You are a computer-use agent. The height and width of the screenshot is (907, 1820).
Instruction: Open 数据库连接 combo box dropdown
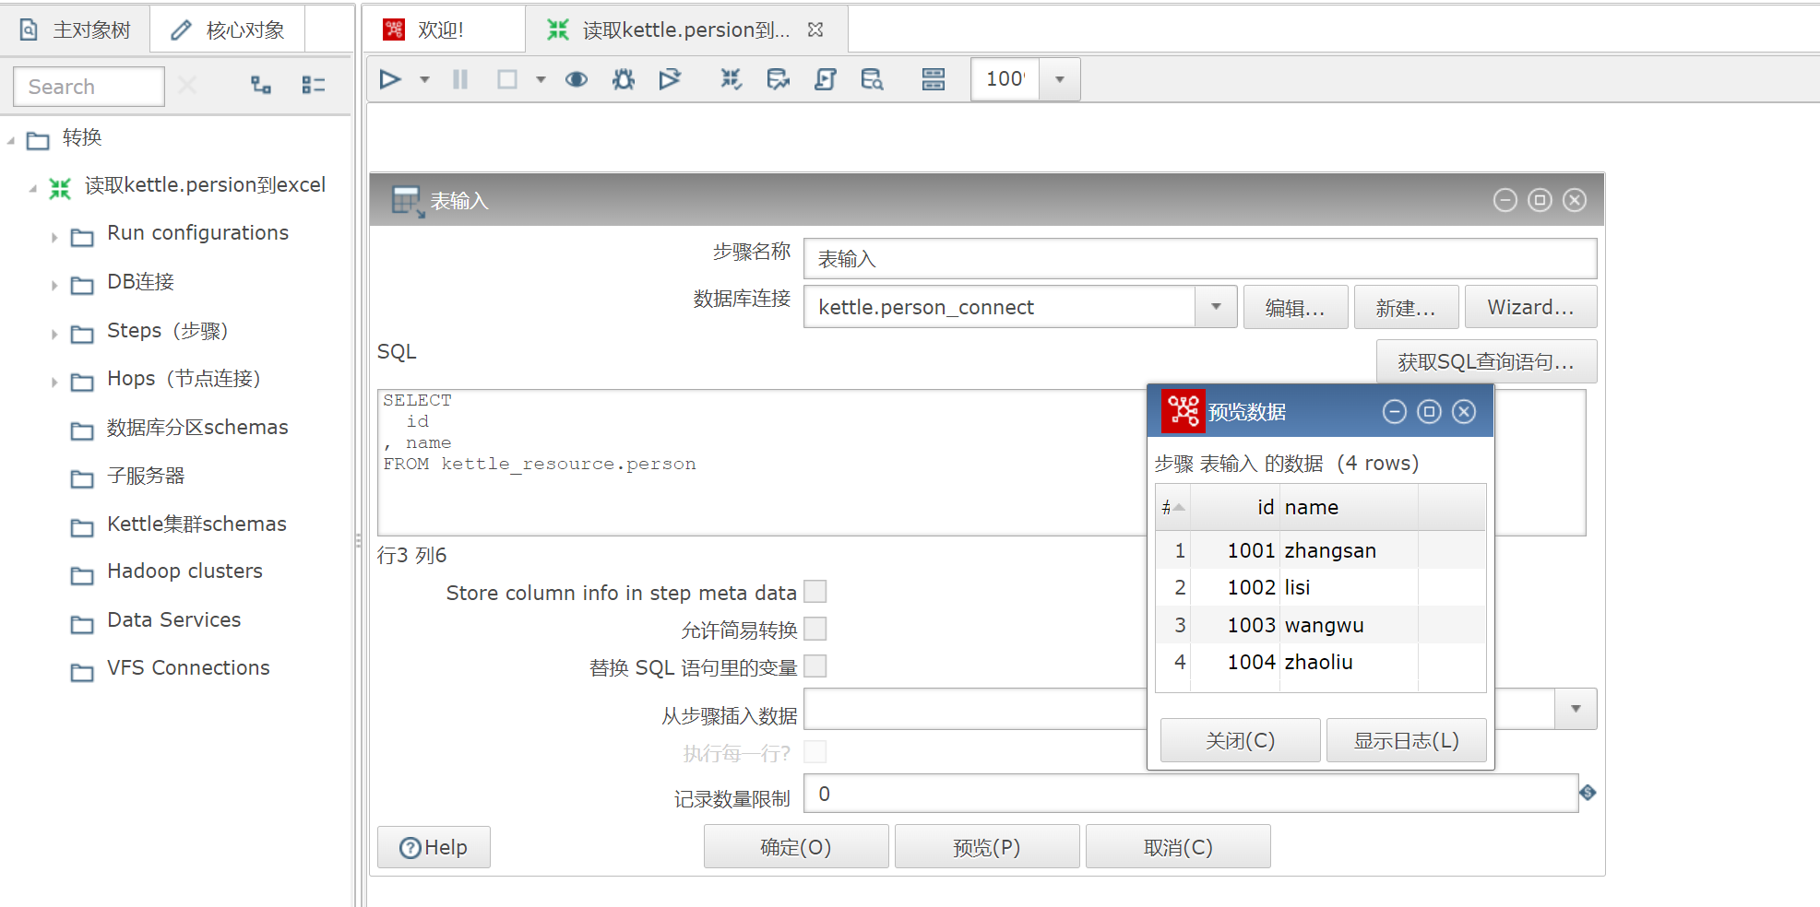pos(1216,307)
